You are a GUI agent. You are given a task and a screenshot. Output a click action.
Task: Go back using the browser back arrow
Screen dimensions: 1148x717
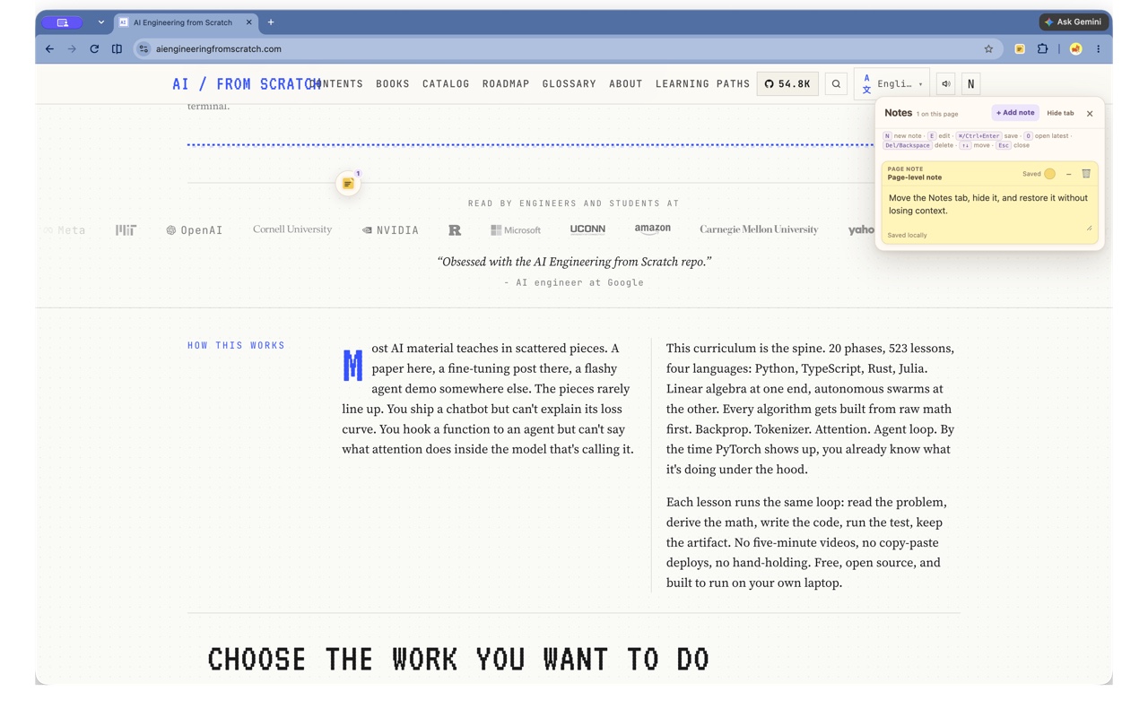(49, 49)
